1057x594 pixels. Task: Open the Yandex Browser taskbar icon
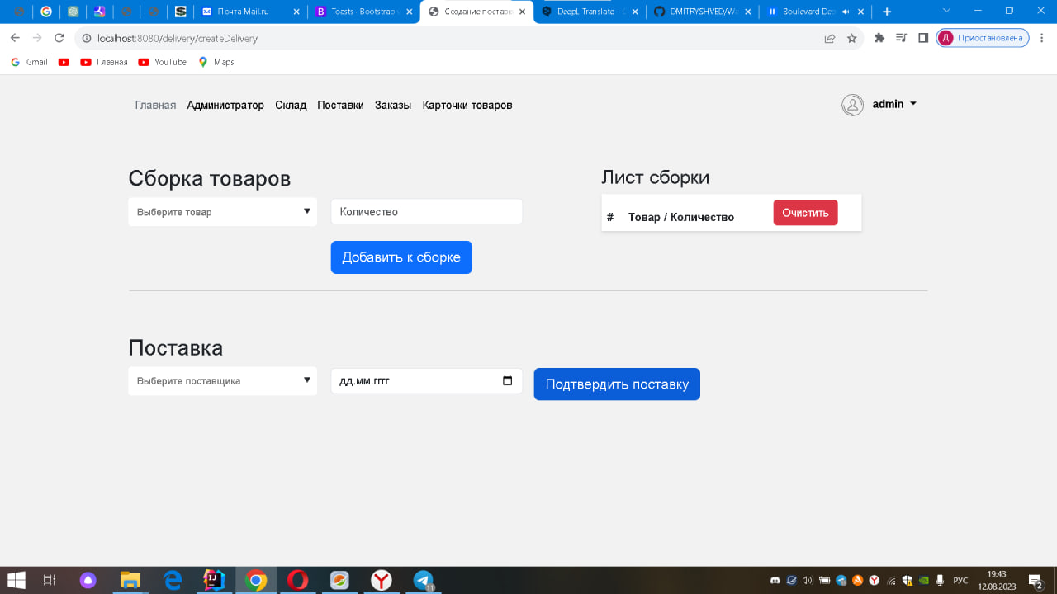tap(381, 580)
